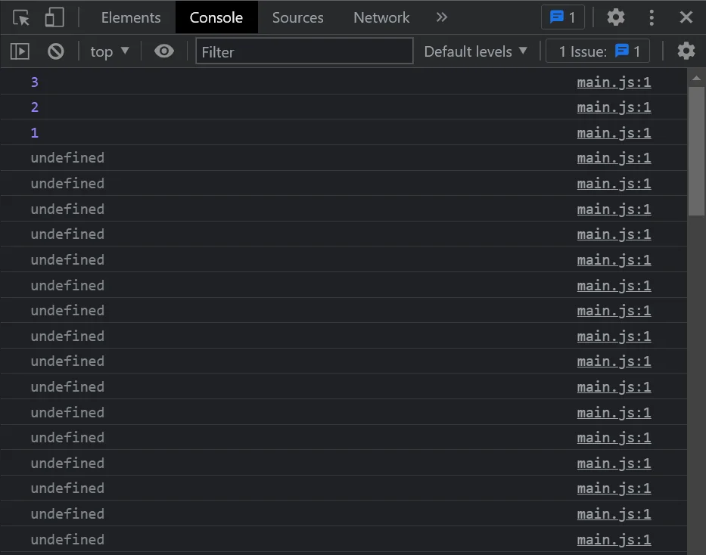Viewport: 706px width, 555px height.
Task: Switch to the Elements tab
Action: tap(131, 17)
